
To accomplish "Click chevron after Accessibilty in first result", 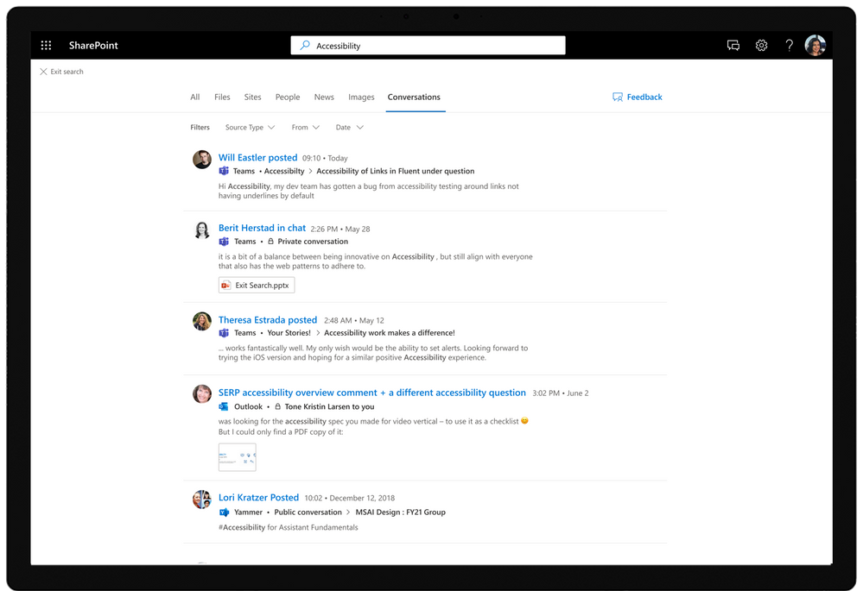I will pyautogui.click(x=310, y=171).
